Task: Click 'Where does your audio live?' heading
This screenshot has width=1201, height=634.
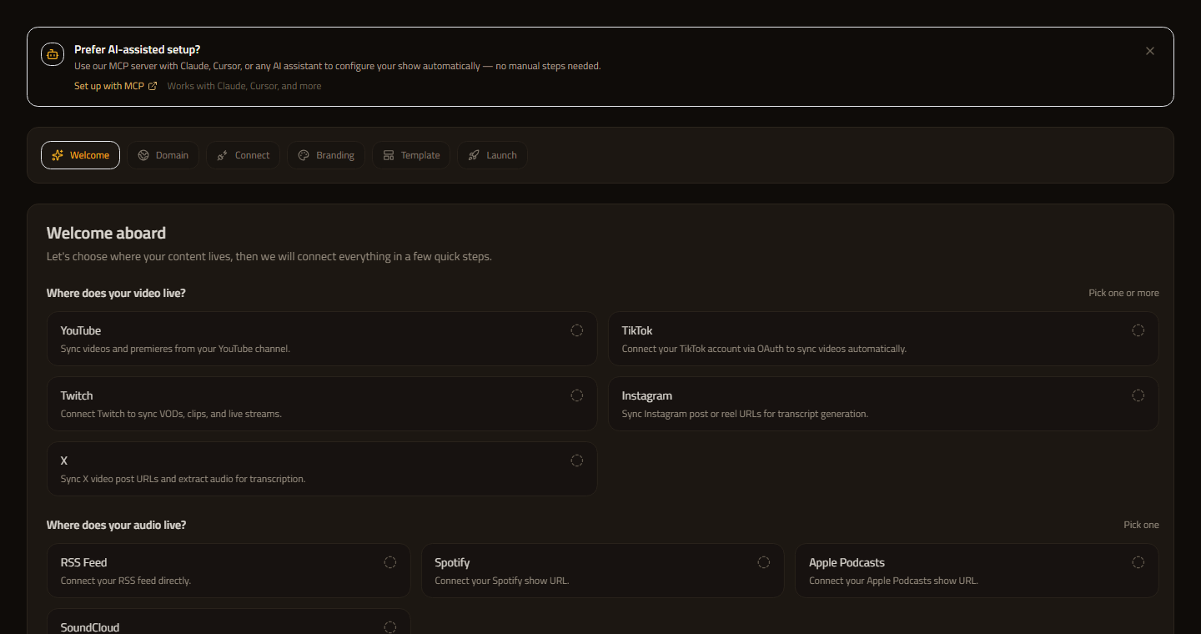Action: click(116, 525)
